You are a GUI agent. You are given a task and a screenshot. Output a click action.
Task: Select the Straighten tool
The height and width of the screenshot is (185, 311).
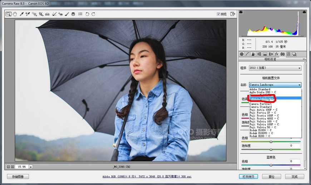coord(47,14)
